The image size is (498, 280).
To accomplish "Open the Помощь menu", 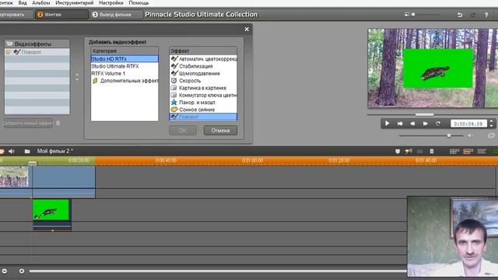I will pos(139,3).
